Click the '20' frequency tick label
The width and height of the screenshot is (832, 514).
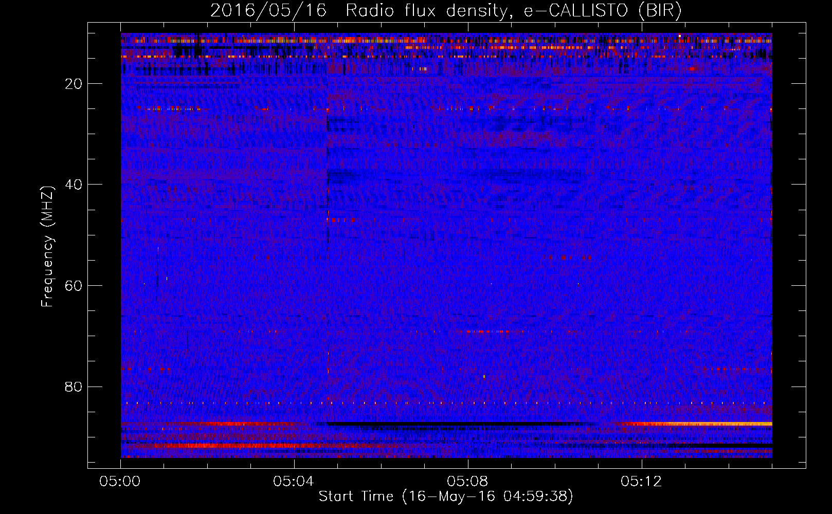[x=74, y=84]
